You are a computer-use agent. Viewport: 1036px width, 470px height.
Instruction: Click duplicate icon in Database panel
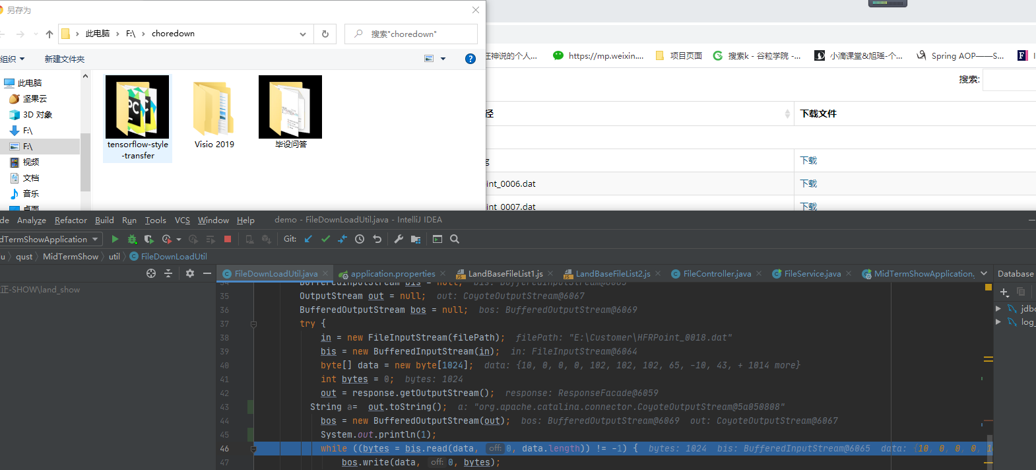[x=1021, y=292]
